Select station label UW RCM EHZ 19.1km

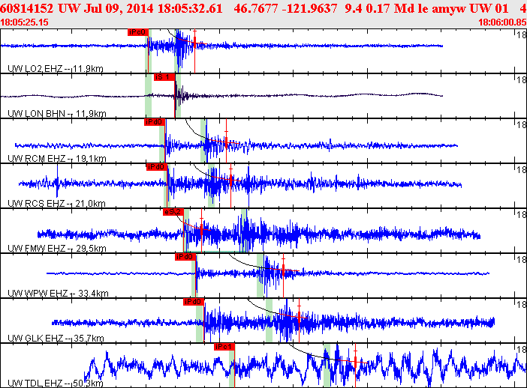pyautogui.click(x=57, y=158)
